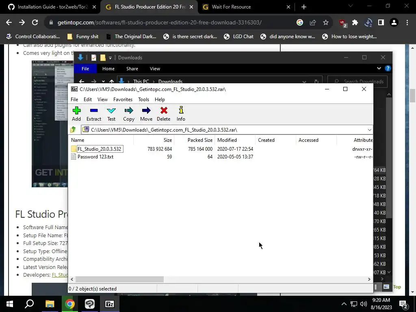Click the Explorer help question mark icon
416x312 pixels.
point(388,68)
